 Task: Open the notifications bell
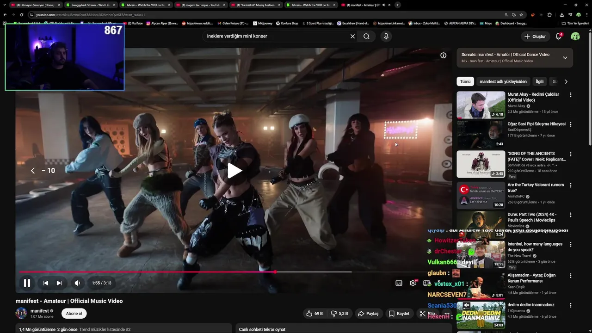point(559,36)
